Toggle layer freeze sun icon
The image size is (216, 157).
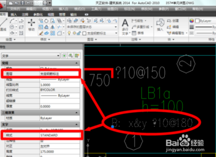coord(74,33)
